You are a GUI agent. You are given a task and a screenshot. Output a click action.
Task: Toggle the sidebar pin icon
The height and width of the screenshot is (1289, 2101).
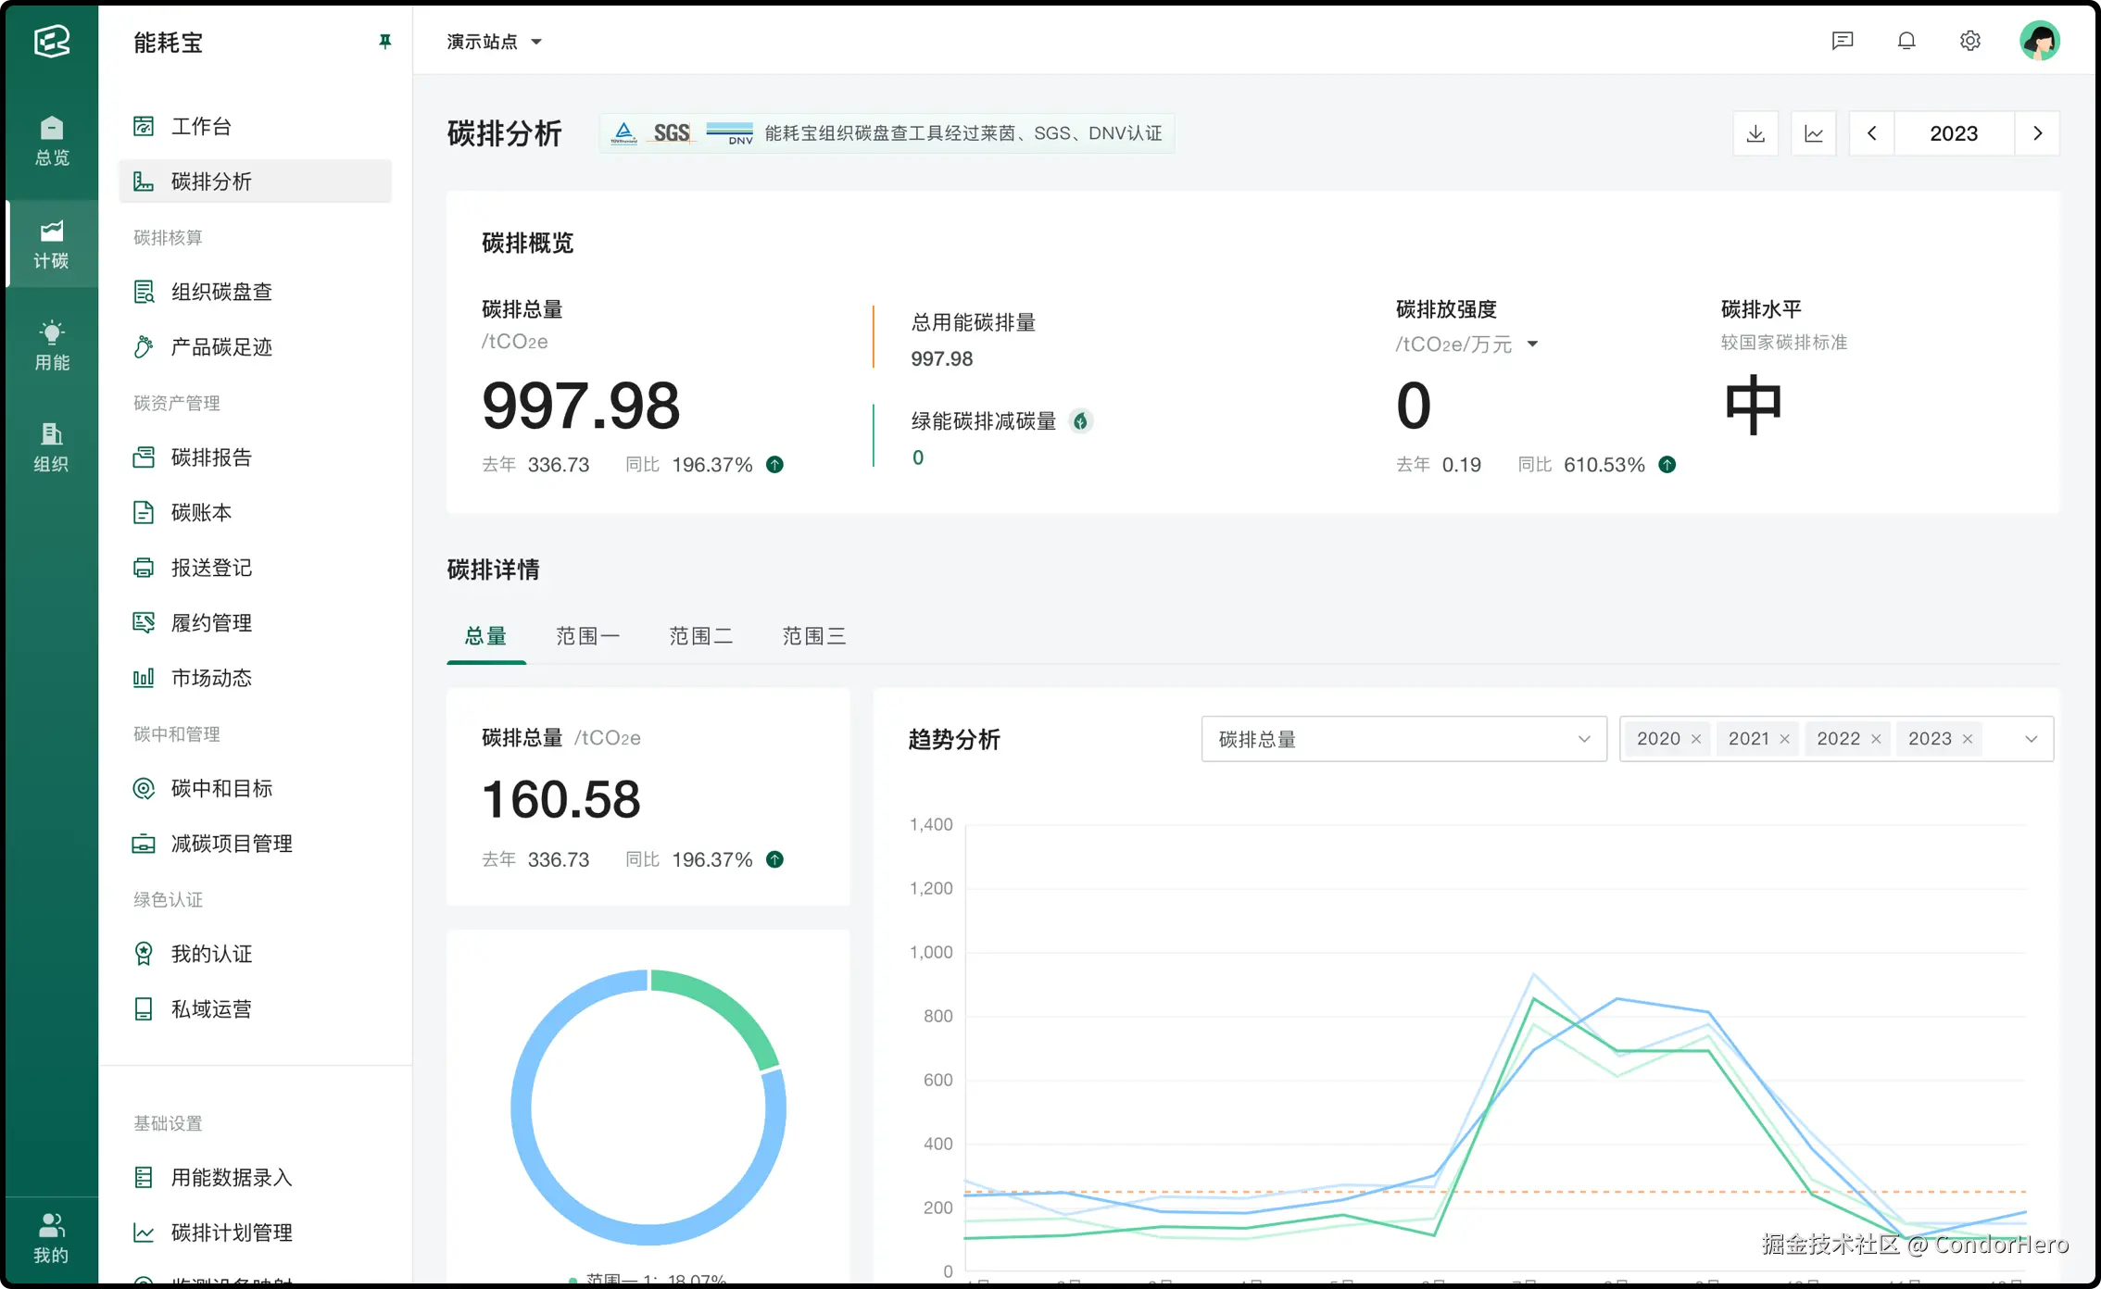pos(384,42)
